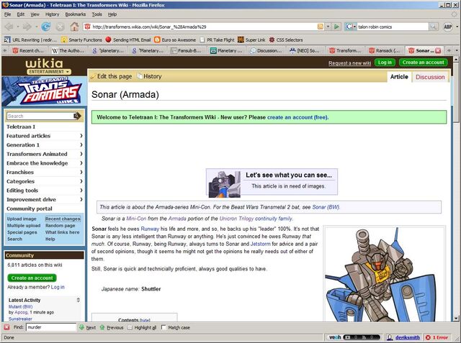This screenshot has width=461, height=343.
Task: Open the CSS Selectors bookmark
Action: pos(286,40)
